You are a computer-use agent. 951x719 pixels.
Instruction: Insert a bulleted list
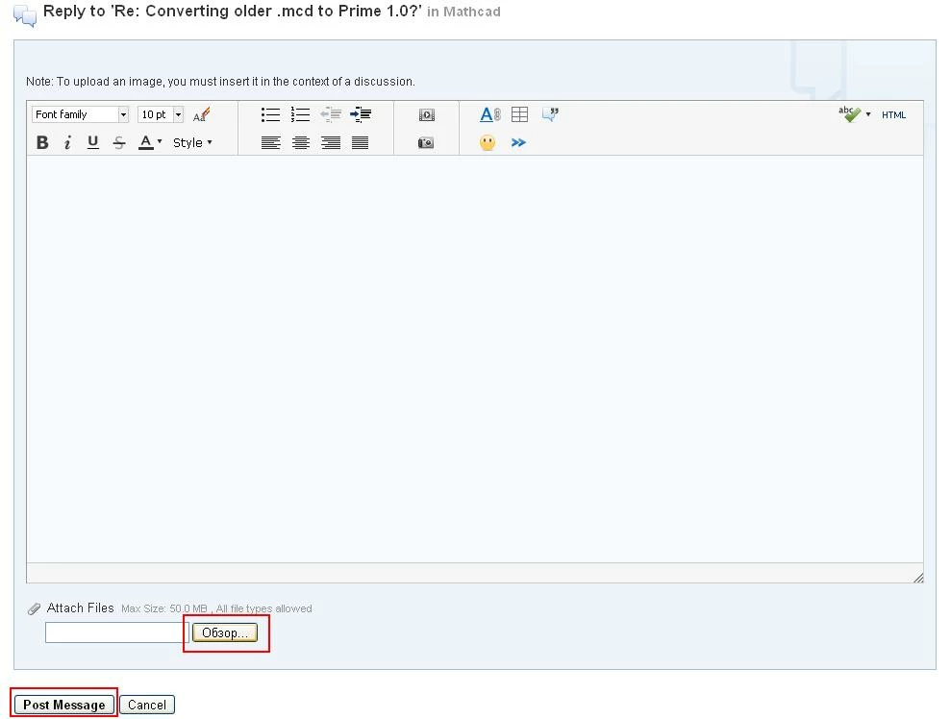tap(270, 114)
